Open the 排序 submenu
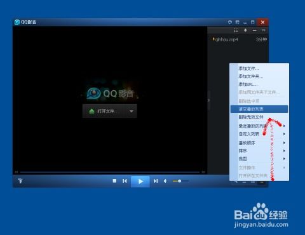This screenshot has width=305, height=235. 259,151
